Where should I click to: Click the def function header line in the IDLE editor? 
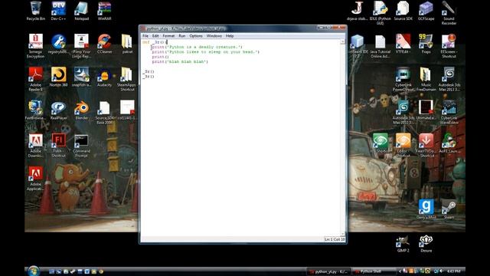coord(155,42)
